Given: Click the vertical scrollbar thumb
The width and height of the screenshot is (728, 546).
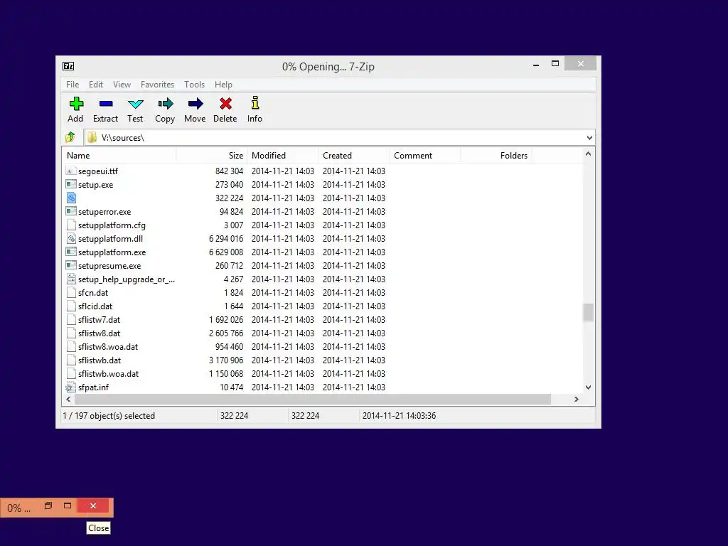Looking at the screenshot, I should coord(588,313).
